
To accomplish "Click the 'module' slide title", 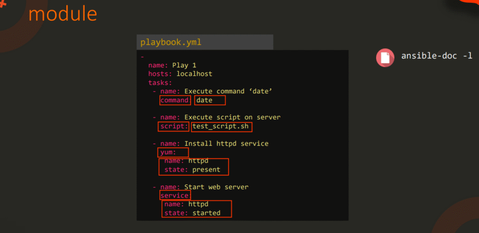I will click(63, 14).
